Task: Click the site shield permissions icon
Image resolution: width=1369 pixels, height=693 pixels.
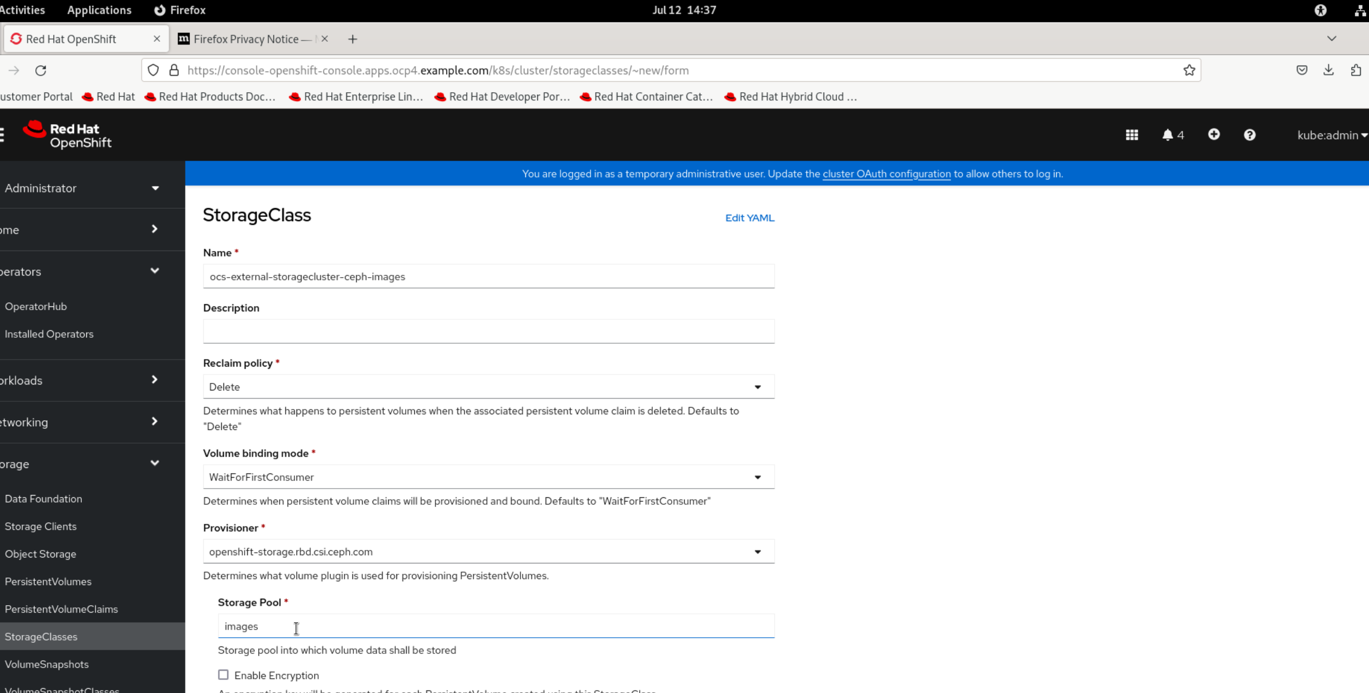Action: [153, 70]
